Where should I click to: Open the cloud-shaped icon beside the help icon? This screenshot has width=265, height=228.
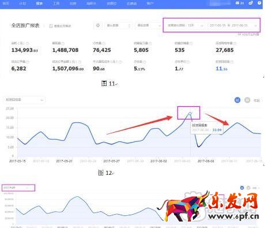coord(251,3)
